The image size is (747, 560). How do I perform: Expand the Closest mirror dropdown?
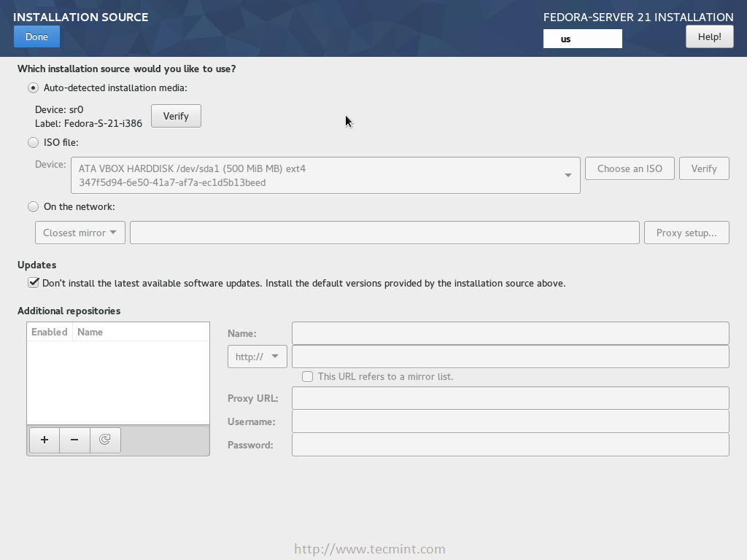tap(80, 233)
